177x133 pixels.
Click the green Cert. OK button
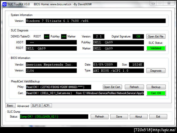(156, 93)
